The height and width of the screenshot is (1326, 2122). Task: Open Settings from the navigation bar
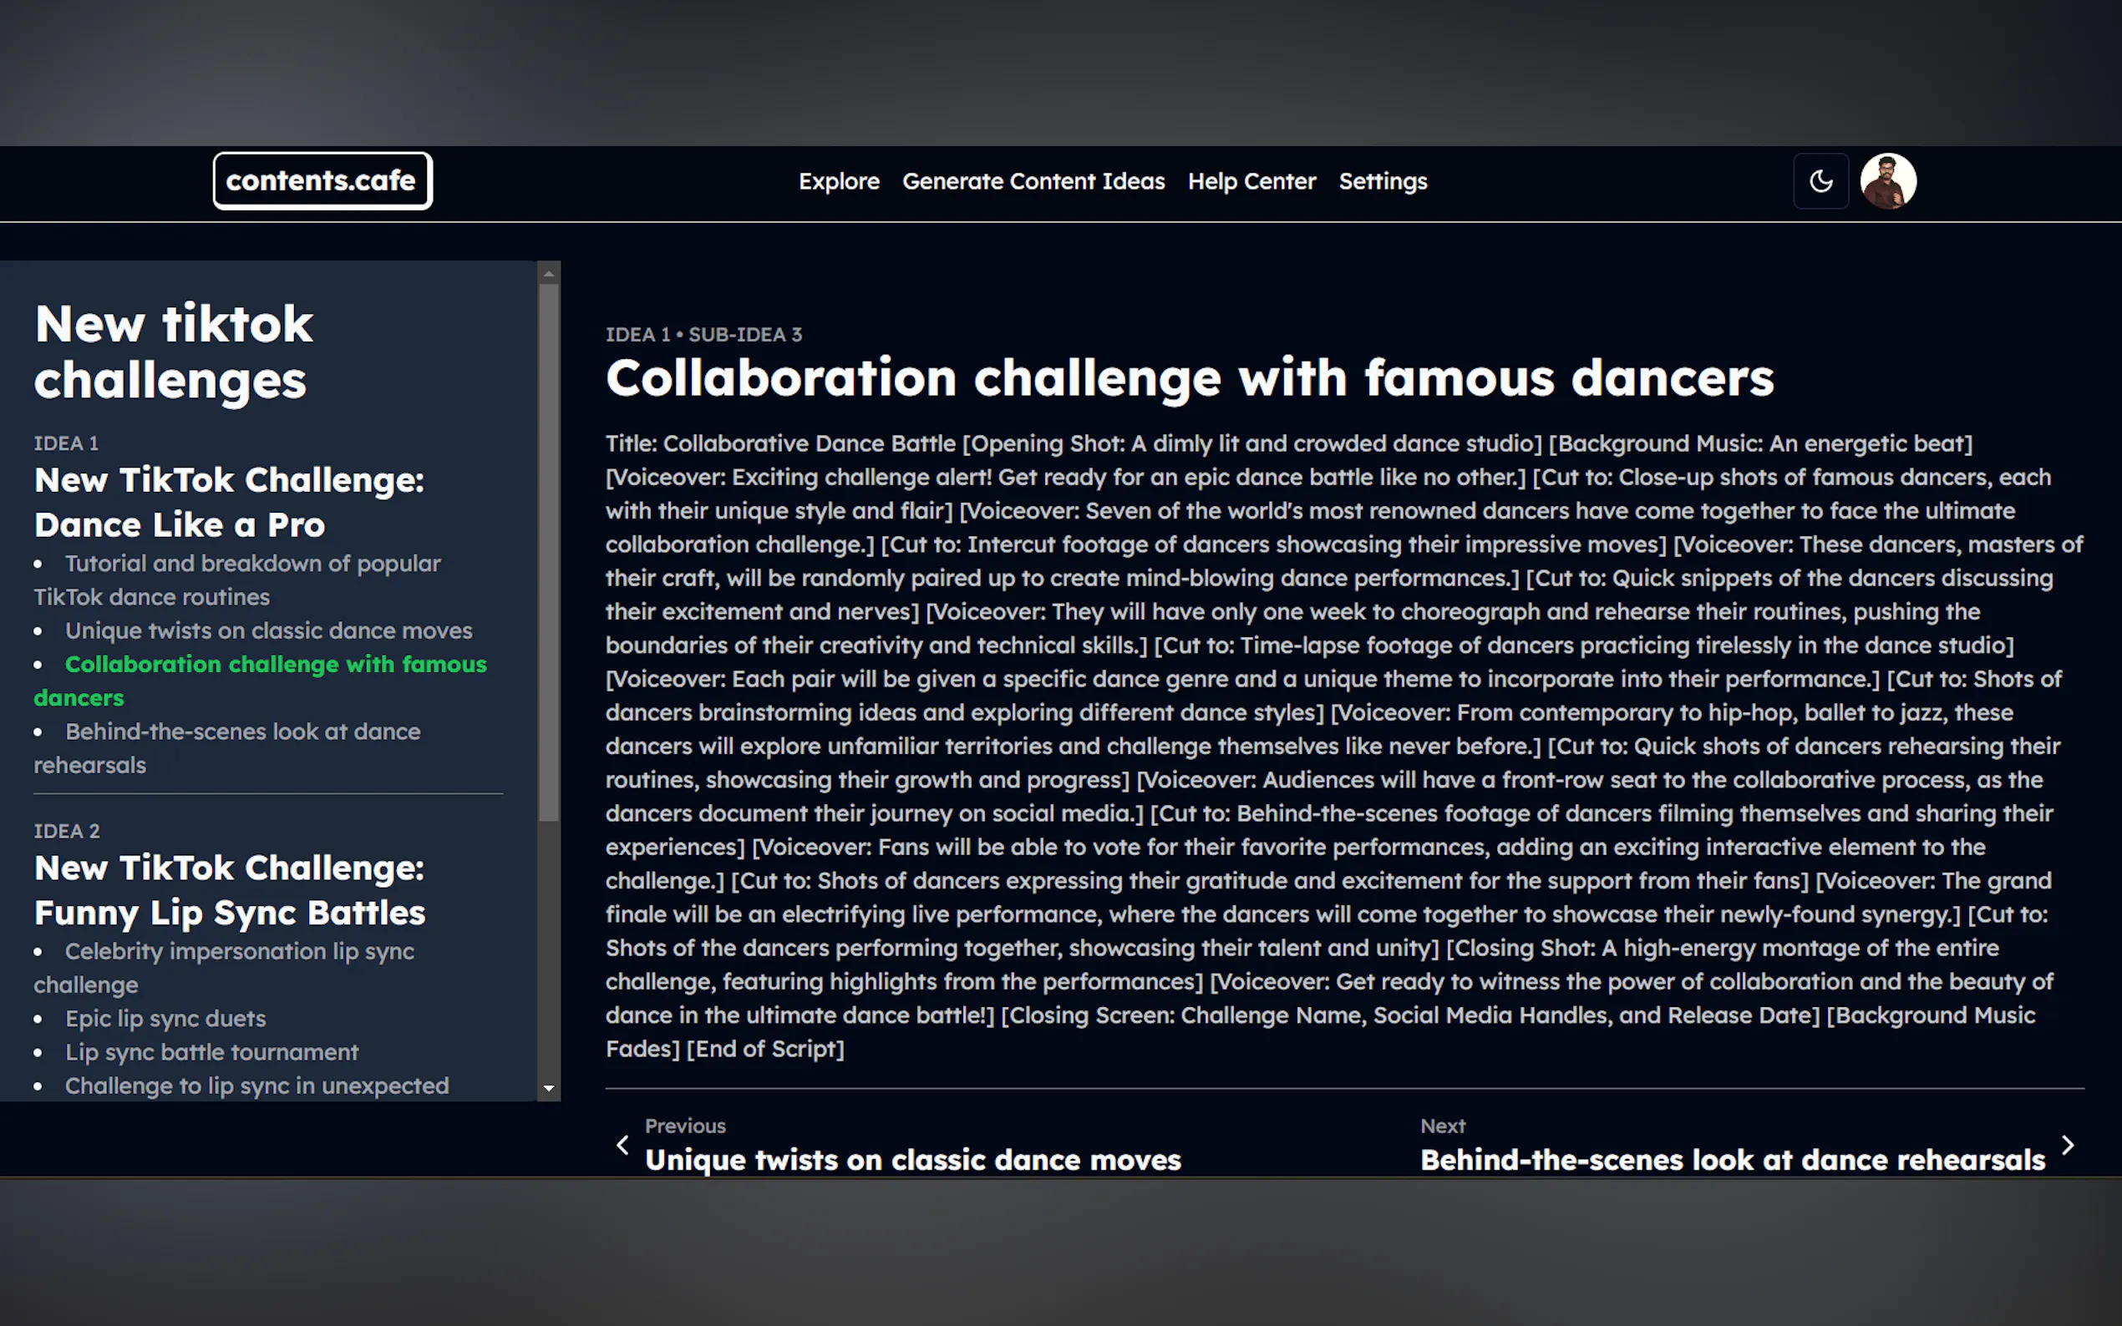[1382, 181]
